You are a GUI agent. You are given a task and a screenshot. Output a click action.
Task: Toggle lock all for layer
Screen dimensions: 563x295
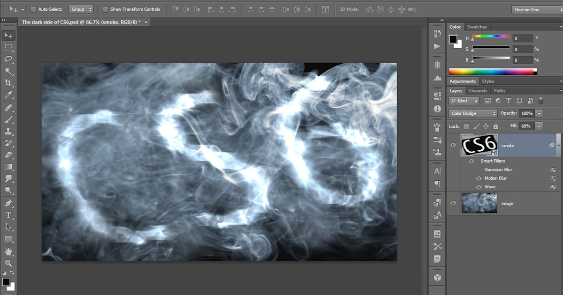(495, 126)
